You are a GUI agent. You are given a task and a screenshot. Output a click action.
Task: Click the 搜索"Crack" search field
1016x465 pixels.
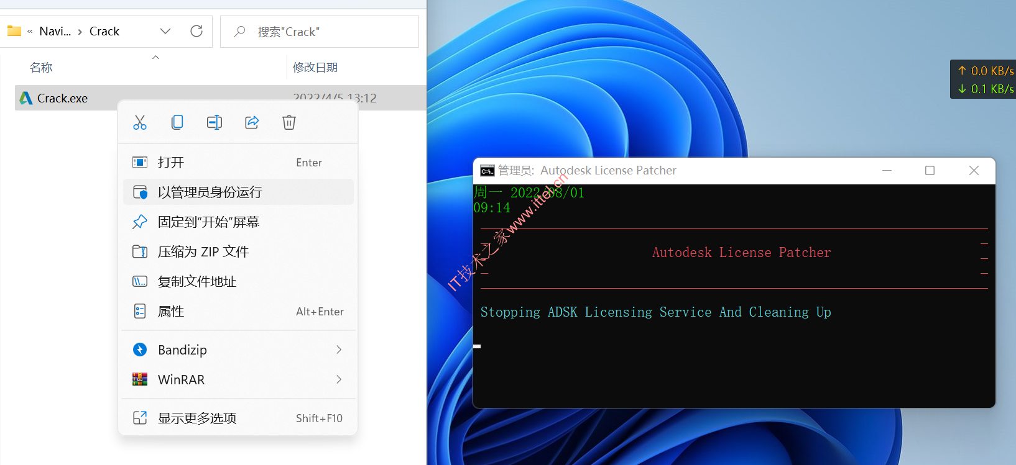pos(320,32)
